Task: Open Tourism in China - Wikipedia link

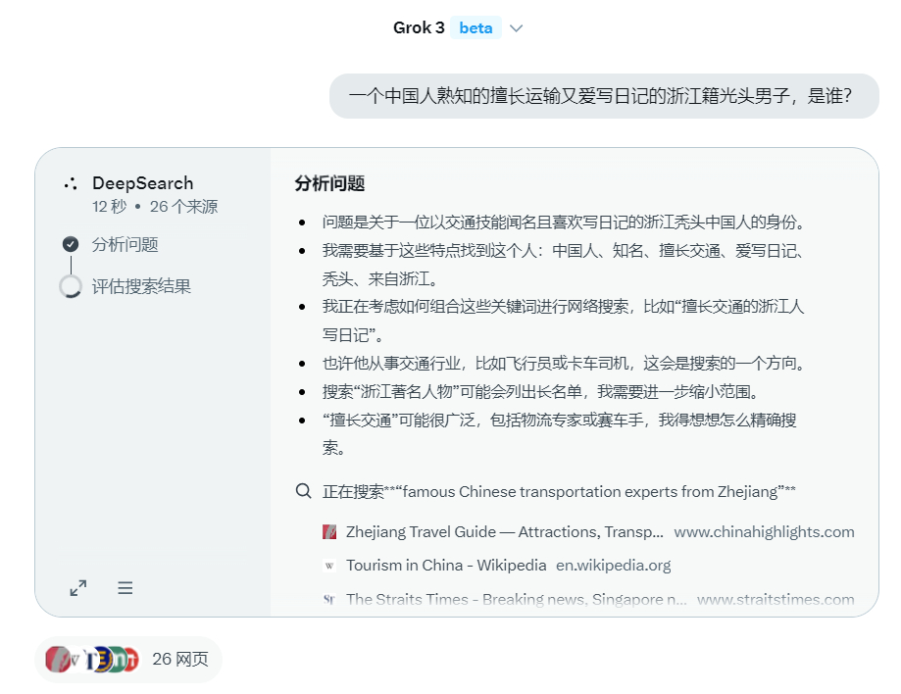Action: pyautogui.click(x=446, y=566)
